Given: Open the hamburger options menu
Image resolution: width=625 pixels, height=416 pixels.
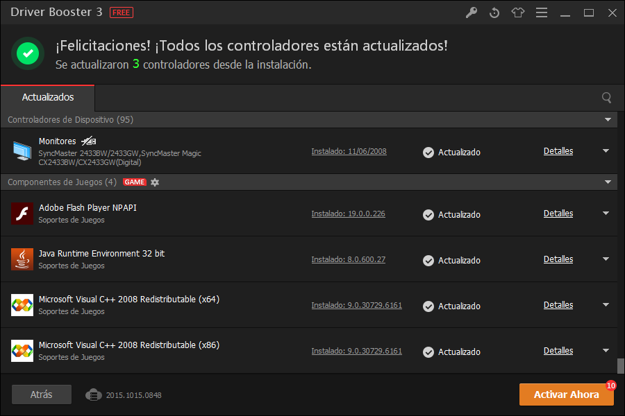Looking at the screenshot, I should pos(542,12).
